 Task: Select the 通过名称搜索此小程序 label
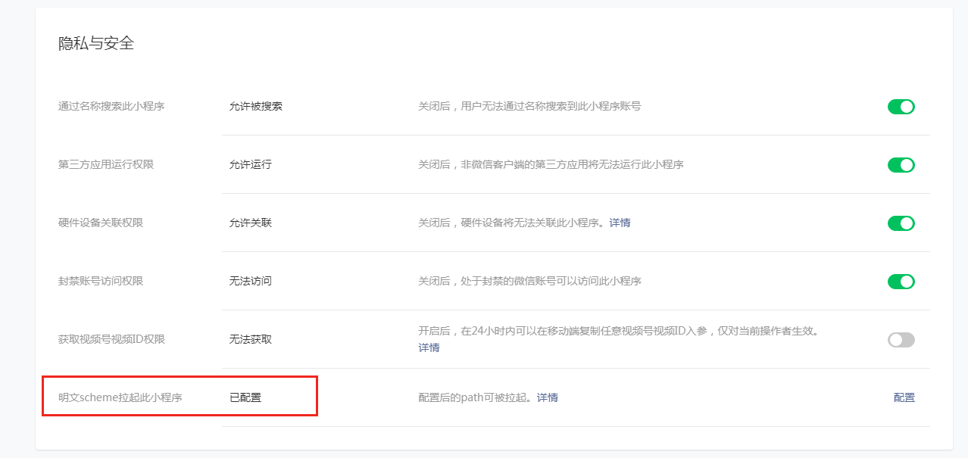pos(111,106)
